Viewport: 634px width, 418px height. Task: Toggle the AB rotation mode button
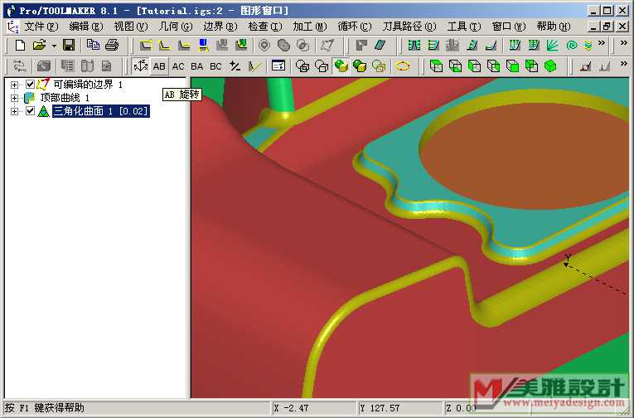point(159,66)
